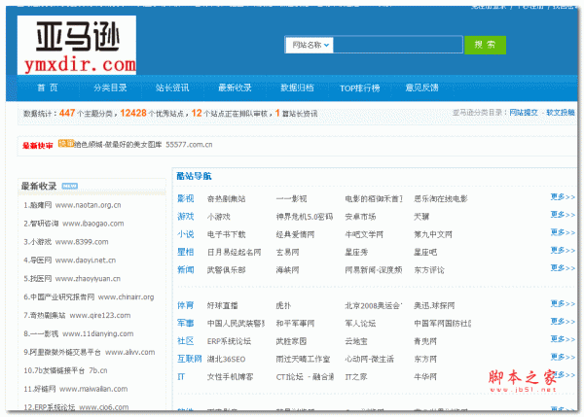Select the 军事 category

[x=186, y=324]
